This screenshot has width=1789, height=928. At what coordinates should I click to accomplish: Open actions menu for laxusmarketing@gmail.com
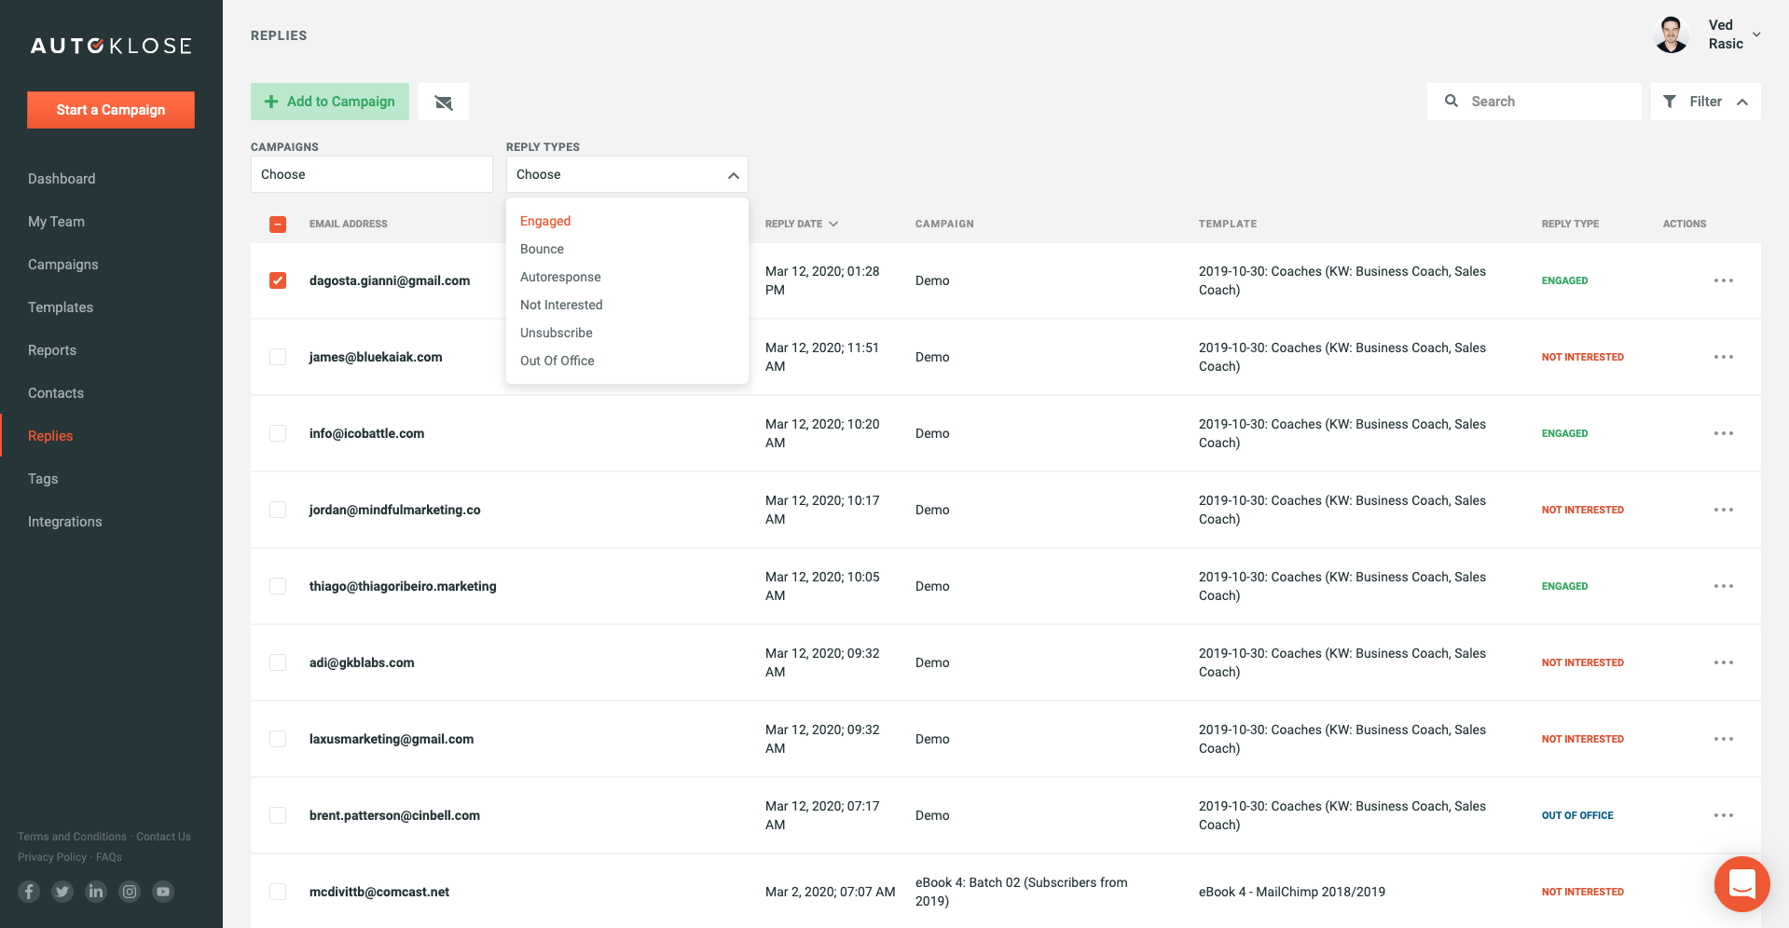pos(1724,739)
